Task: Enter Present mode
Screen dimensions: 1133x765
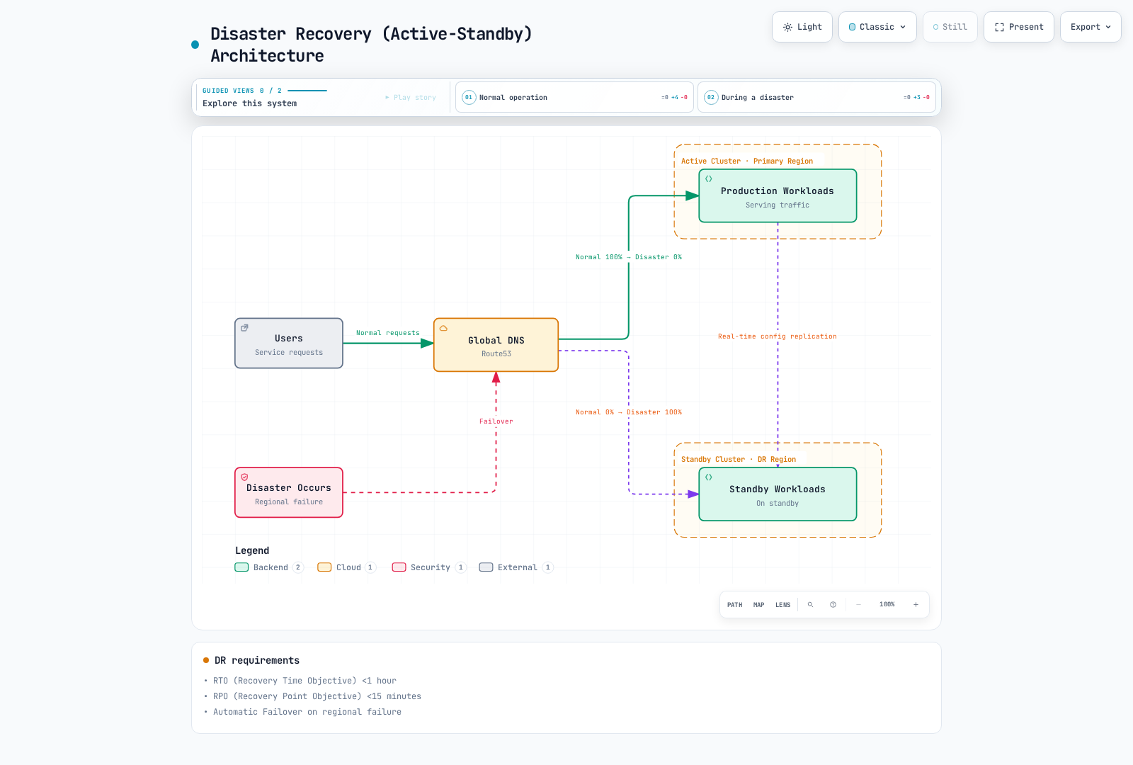Action: [x=1019, y=27]
